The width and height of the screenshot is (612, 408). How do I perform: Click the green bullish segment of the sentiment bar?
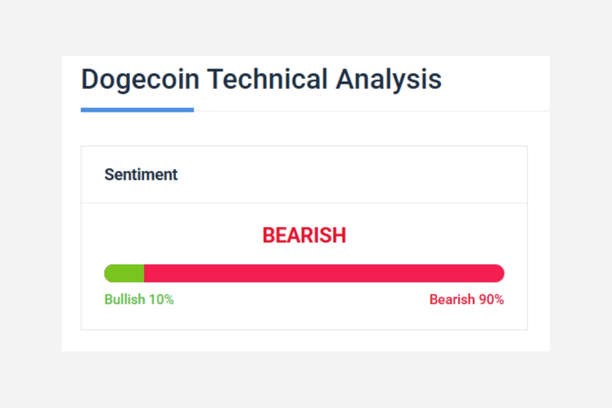coord(125,273)
